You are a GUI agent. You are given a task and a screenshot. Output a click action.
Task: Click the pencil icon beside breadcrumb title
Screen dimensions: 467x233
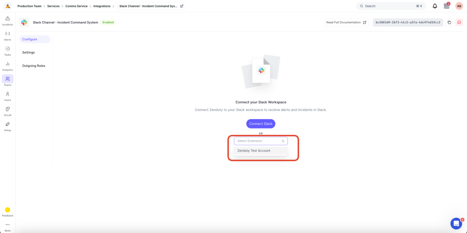182,6
